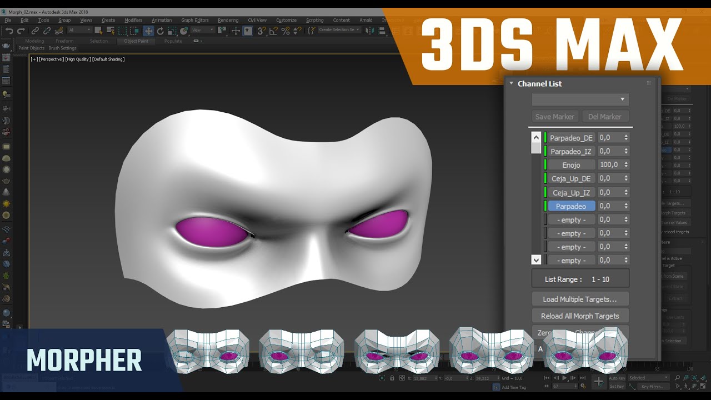Collapse the Channel List rollout

coord(512,83)
